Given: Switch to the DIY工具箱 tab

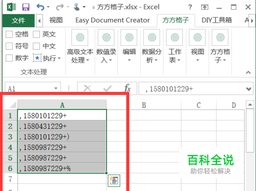Looking at the screenshot, I should [217, 20].
